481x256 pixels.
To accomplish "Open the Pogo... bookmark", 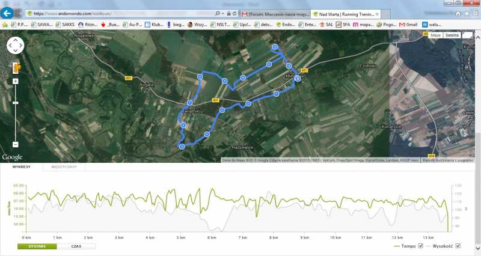I will tap(387, 25).
